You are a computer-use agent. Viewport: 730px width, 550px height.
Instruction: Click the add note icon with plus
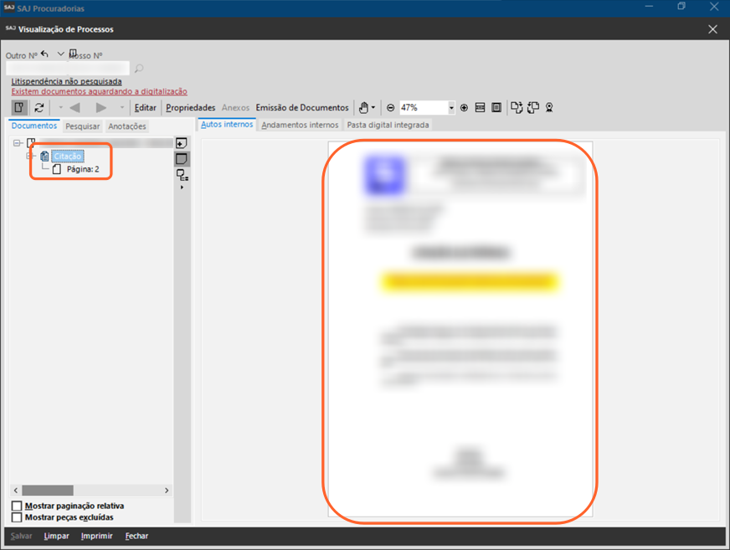[181, 143]
